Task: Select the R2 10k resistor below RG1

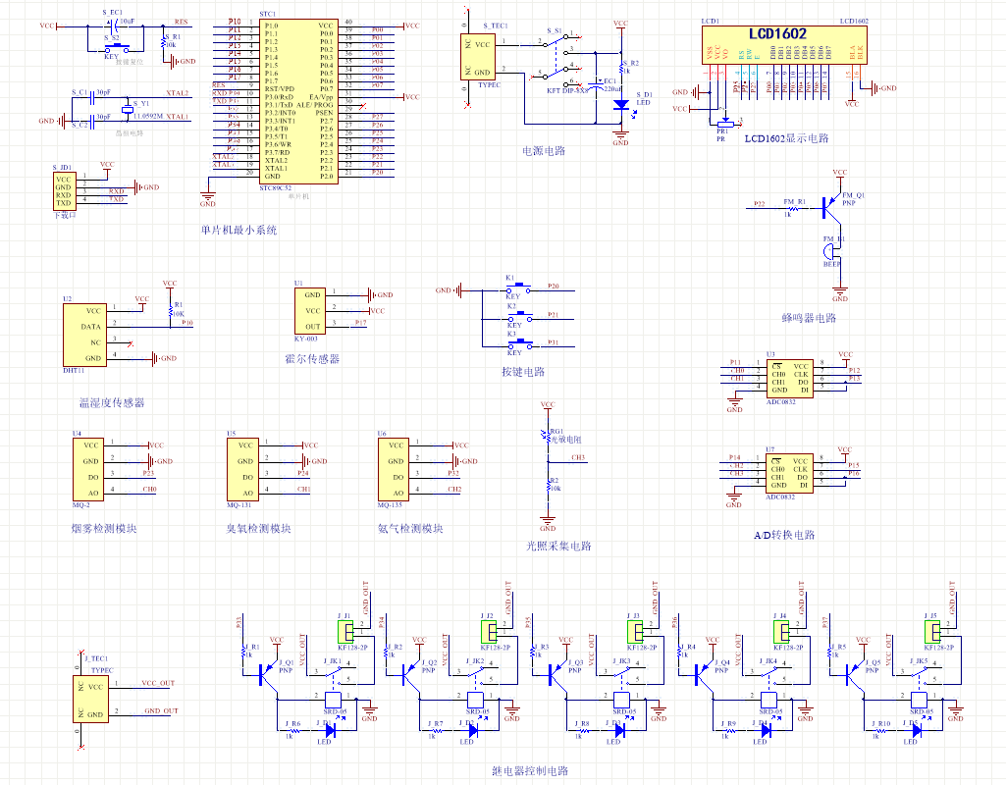Action: tap(548, 485)
